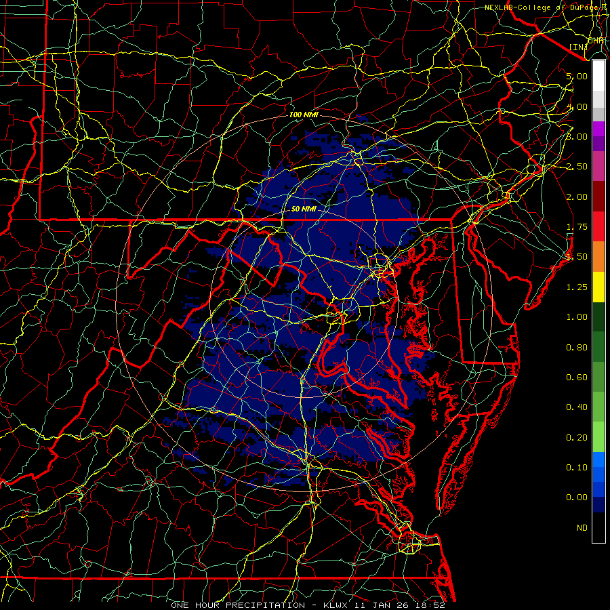Viewport: 610px width, 610px height.
Task: Click the 0.10 legend value
Action: click(x=577, y=468)
